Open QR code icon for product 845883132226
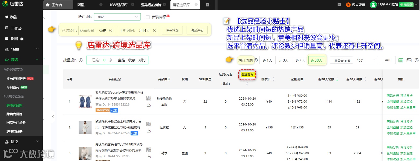 click(149, 98)
